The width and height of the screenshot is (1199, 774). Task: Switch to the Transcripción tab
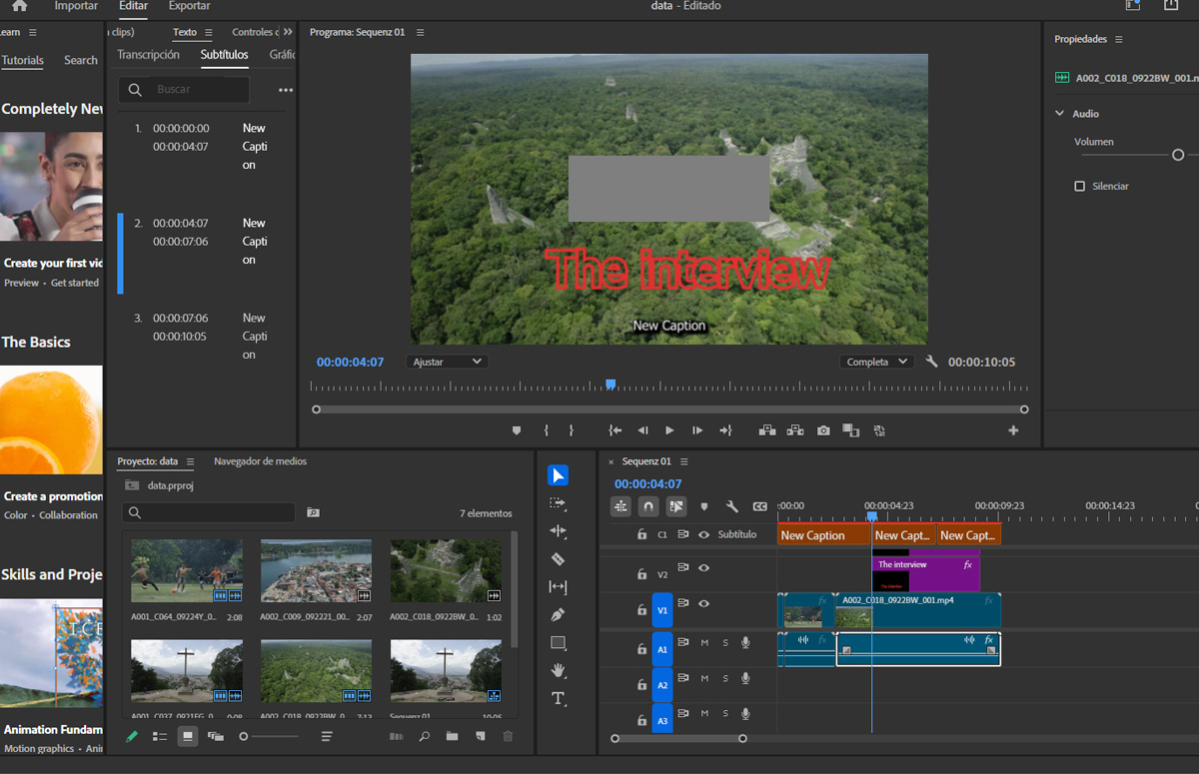pyautogui.click(x=148, y=55)
